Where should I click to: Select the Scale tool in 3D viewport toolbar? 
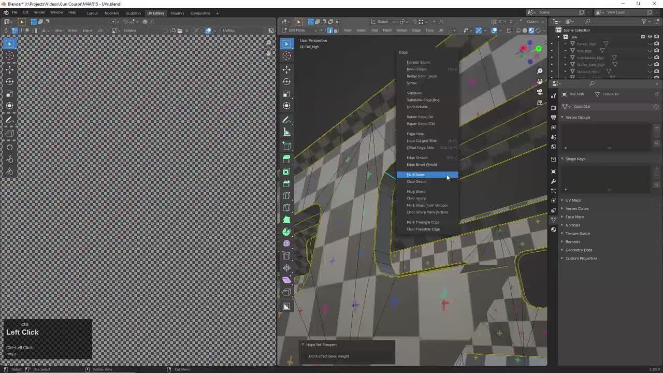286,94
